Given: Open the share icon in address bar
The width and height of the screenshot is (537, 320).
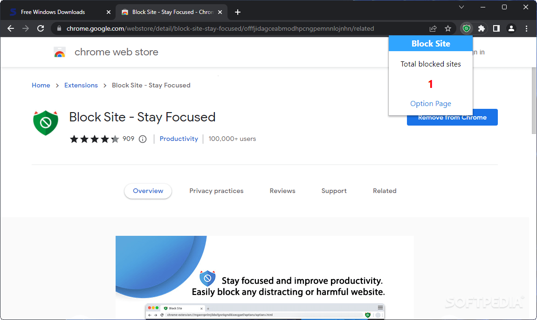Looking at the screenshot, I should [433, 28].
